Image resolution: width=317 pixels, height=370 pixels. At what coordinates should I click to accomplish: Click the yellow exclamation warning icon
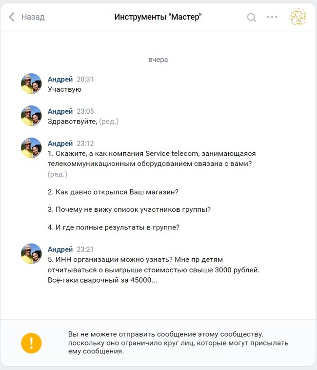pos(31,343)
